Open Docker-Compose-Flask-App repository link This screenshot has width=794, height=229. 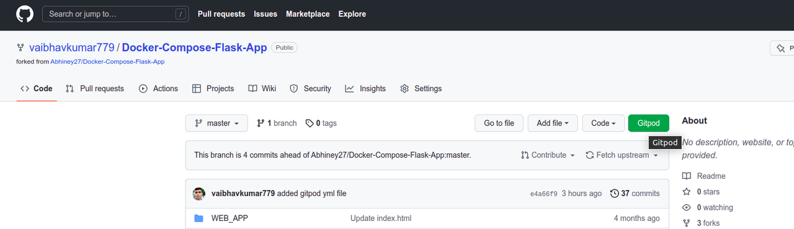[x=194, y=48]
